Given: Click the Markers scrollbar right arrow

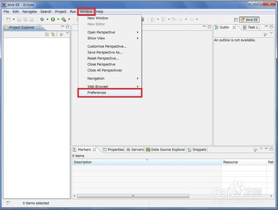Looking at the screenshot, I should point(271,196).
